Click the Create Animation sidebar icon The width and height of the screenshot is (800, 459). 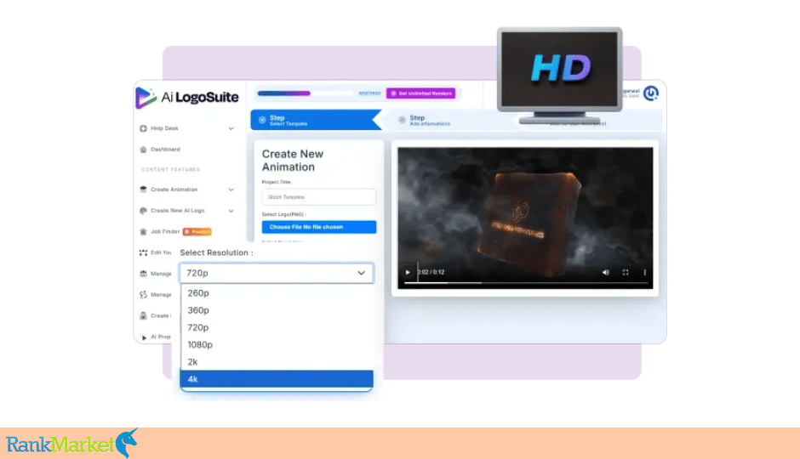143,190
